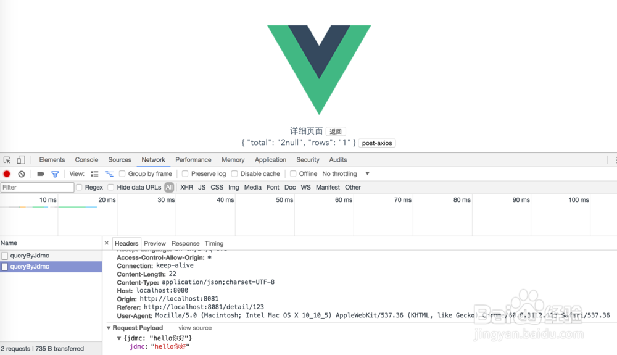The image size is (617, 355).
Task: Stop recording the network log
Action: point(7,173)
